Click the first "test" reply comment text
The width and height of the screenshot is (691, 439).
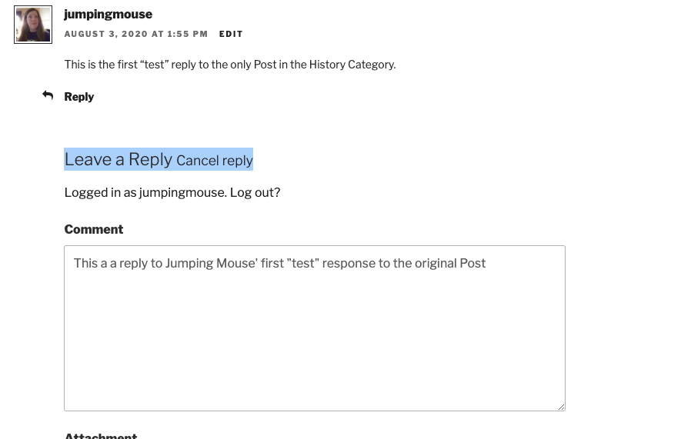pyautogui.click(x=230, y=65)
